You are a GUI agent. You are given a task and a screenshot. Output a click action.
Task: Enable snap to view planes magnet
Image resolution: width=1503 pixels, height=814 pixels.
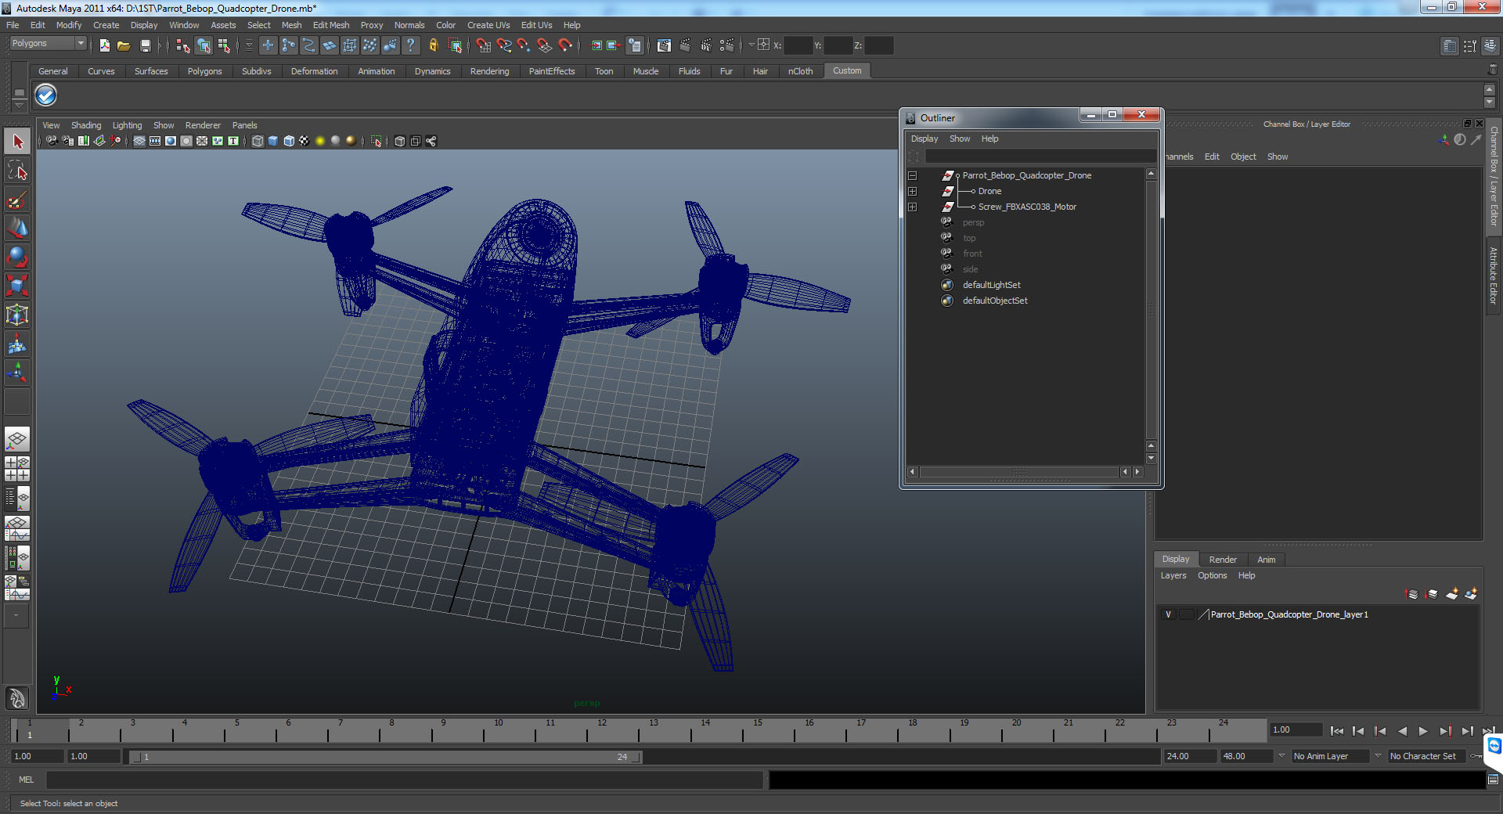[x=545, y=45]
